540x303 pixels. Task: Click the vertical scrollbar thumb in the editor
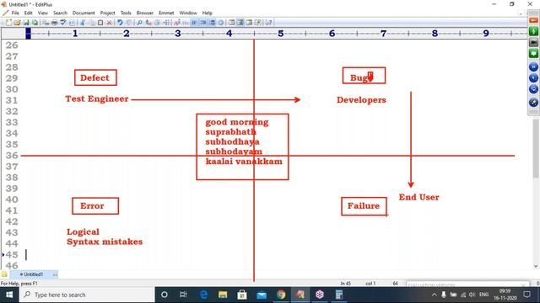pyautogui.click(x=537, y=148)
